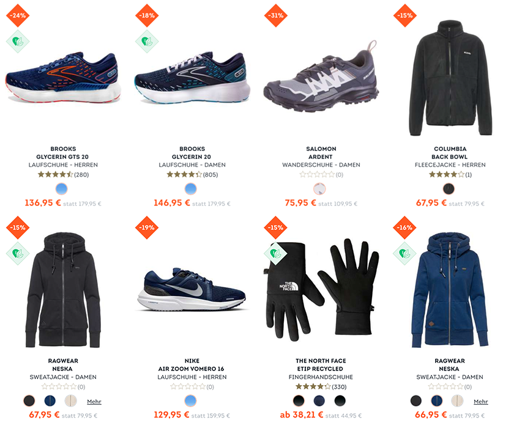Click the sustainability leaf icon on black Ragwear Neska

pyautogui.click(x=18, y=254)
